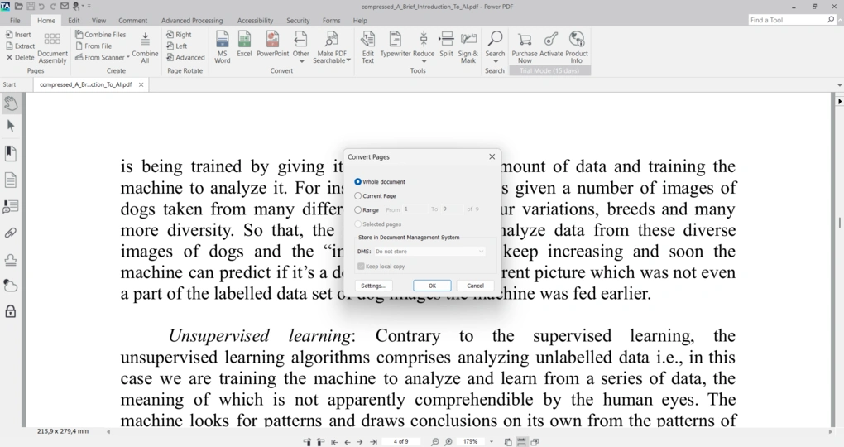Go to the next page arrow
The height and width of the screenshot is (447, 844).
[x=360, y=441]
